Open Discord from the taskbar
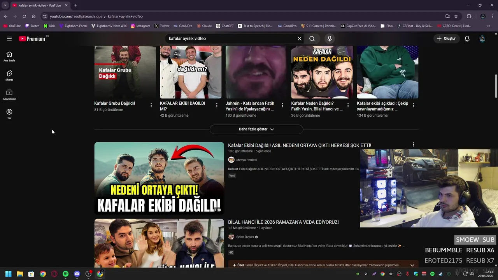 77,274
